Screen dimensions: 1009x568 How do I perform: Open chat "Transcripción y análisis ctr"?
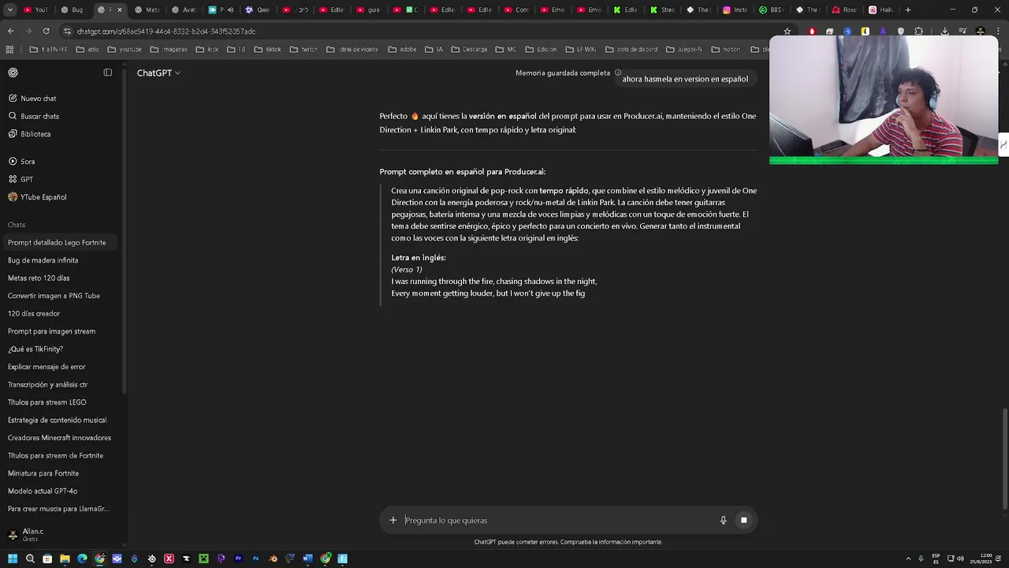(x=60, y=384)
